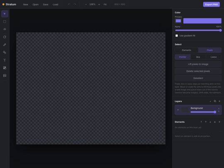Select the circular arrow tool icon

(x=5, y=37)
